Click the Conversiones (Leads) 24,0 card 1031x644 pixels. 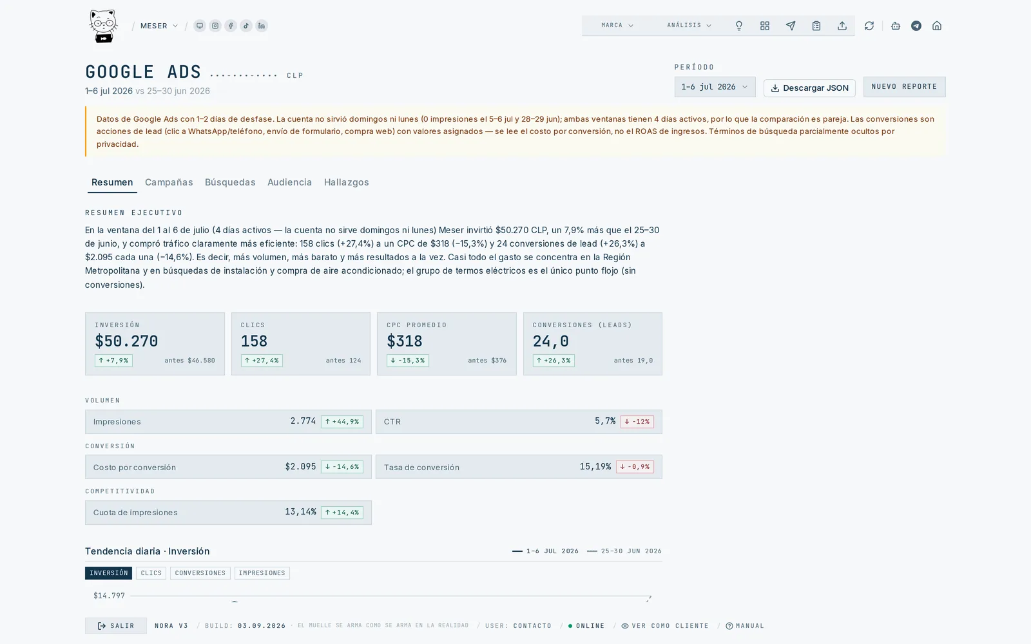(593, 344)
